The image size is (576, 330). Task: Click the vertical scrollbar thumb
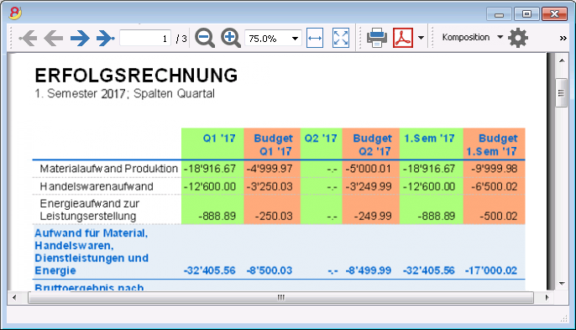point(561,92)
